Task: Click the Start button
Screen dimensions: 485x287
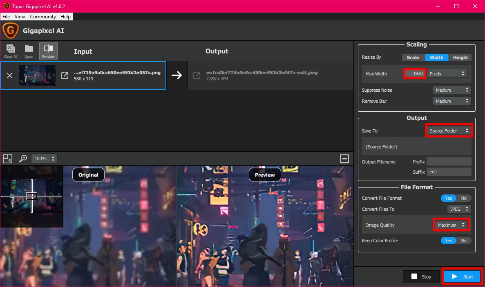Action: coord(463,276)
